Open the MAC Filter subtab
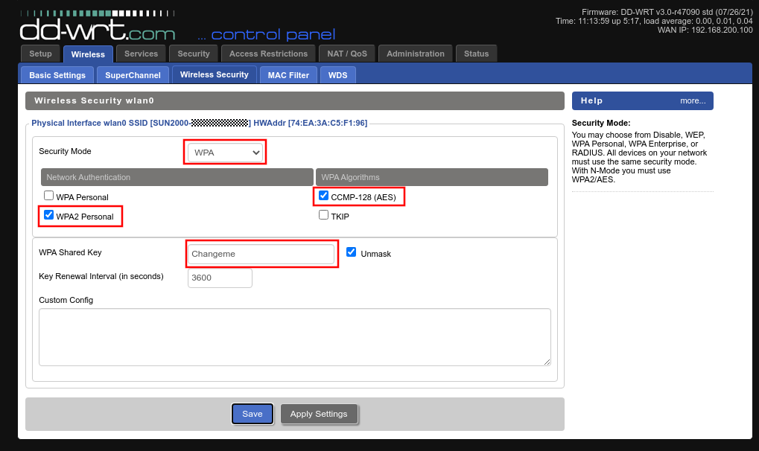The width and height of the screenshot is (759, 451). click(288, 75)
